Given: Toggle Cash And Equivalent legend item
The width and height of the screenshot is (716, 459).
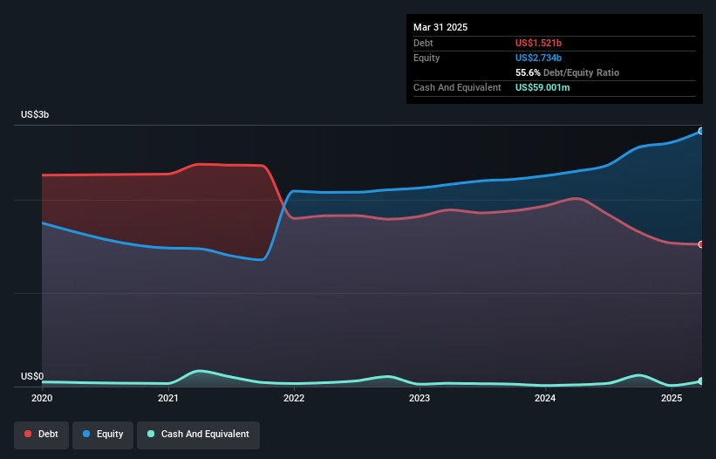Looking at the screenshot, I should point(198,434).
